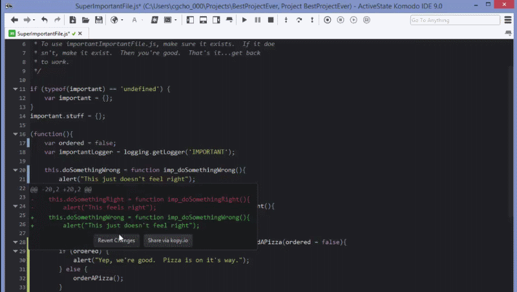This screenshot has height=292, width=517.
Task: Collapse the function fold at line 16
Action: click(15, 134)
